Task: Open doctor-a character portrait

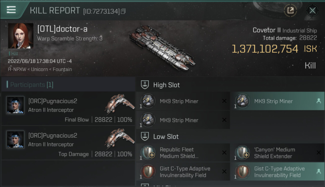Action: tap(20, 36)
